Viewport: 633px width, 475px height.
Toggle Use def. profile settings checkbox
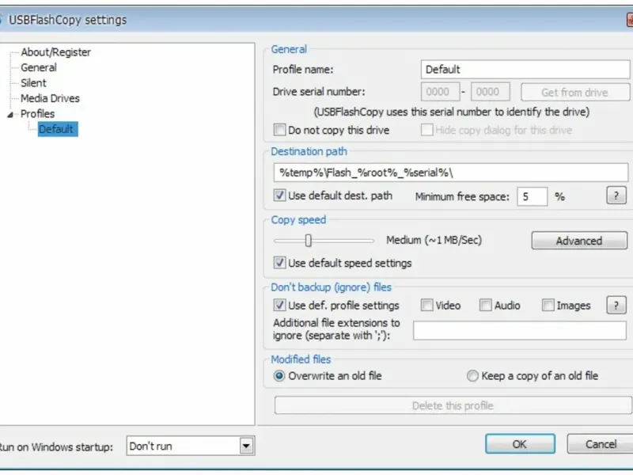pos(279,306)
